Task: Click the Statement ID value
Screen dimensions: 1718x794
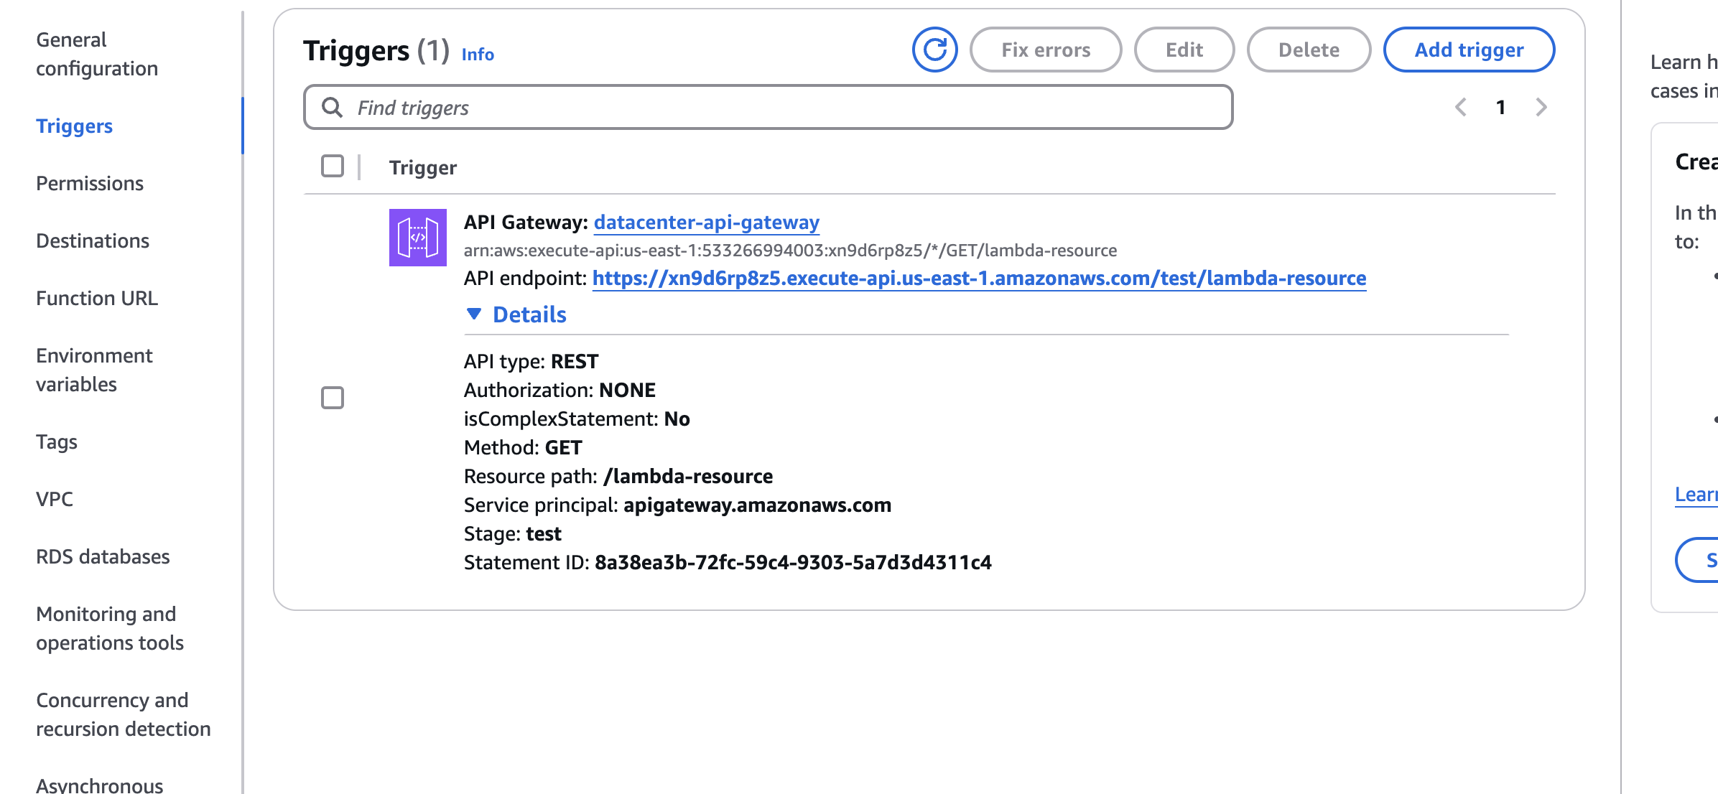Action: (793, 562)
